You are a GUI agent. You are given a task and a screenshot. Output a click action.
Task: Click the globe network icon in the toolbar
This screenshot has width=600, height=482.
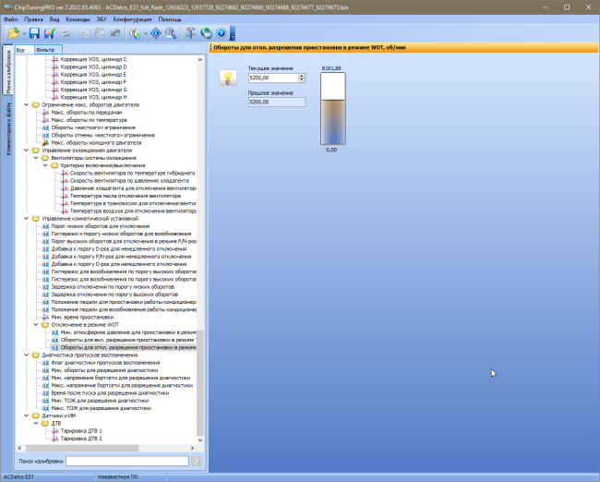coord(206,33)
